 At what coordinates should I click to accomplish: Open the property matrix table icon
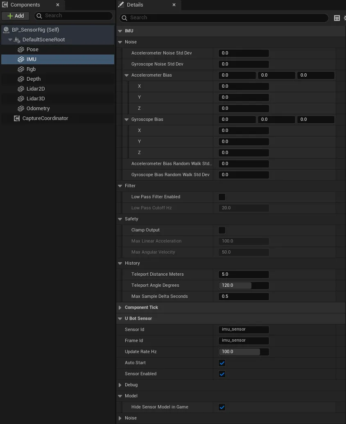click(337, 18)
